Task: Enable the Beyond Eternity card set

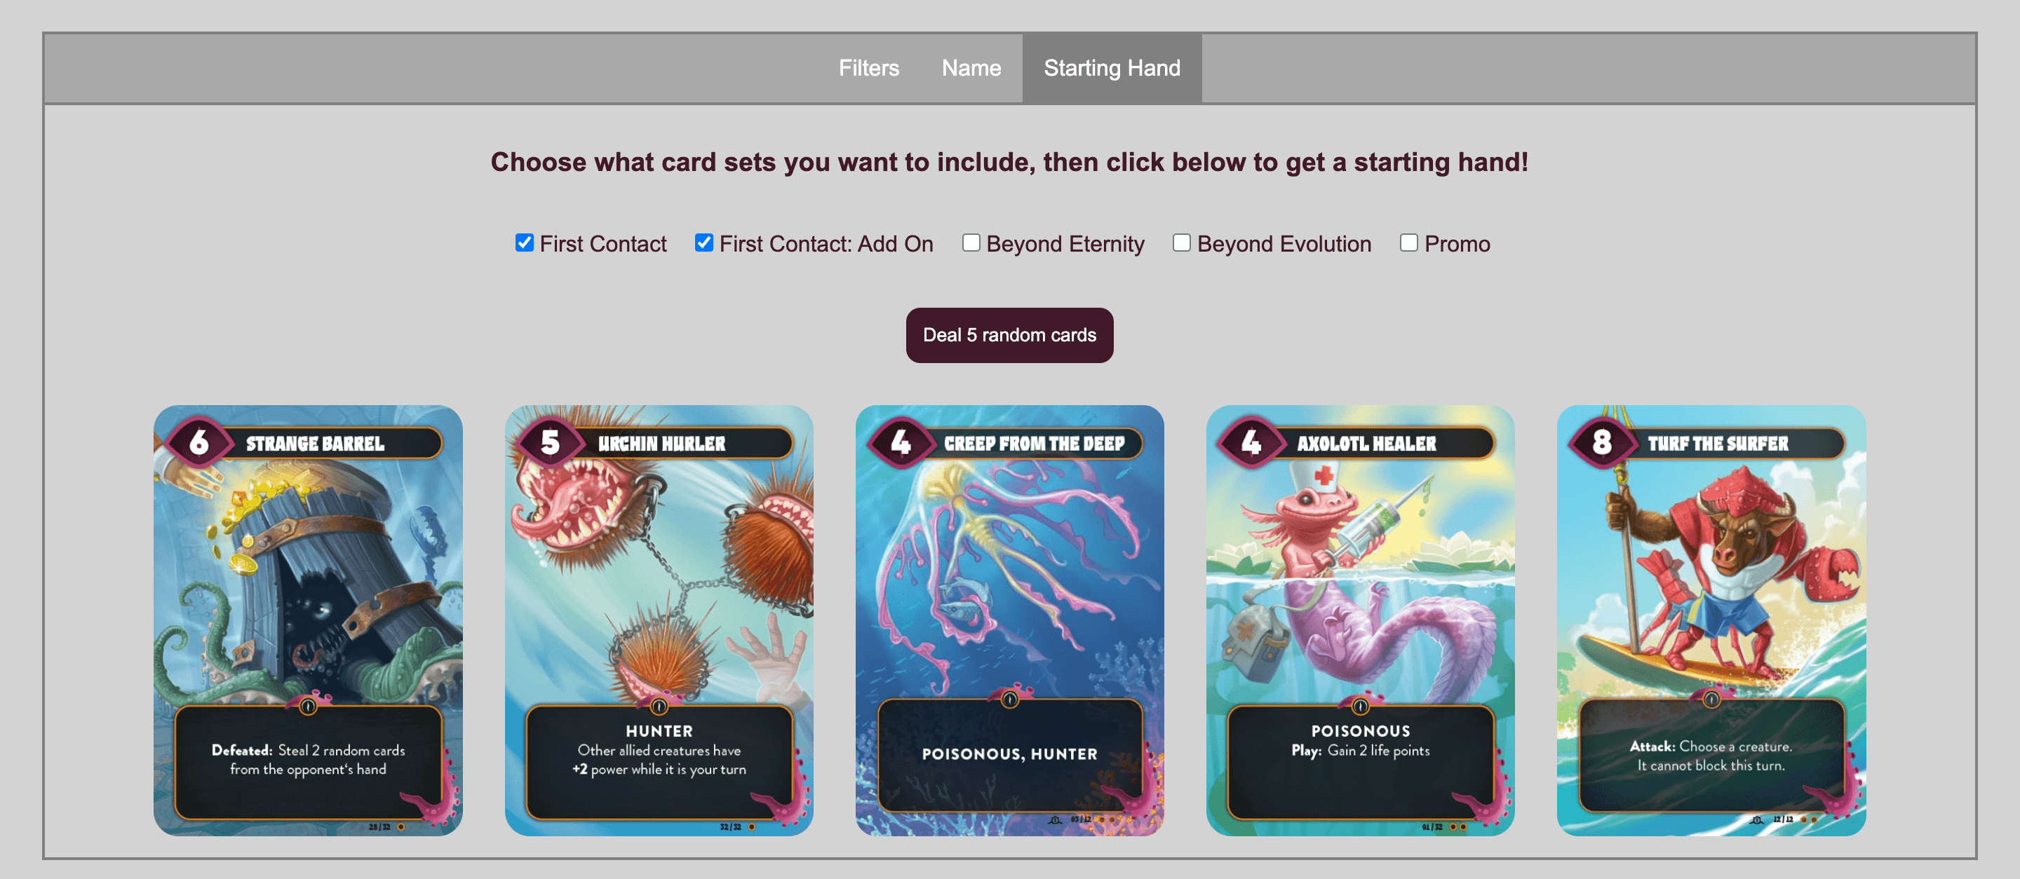Action: (971, 243)
